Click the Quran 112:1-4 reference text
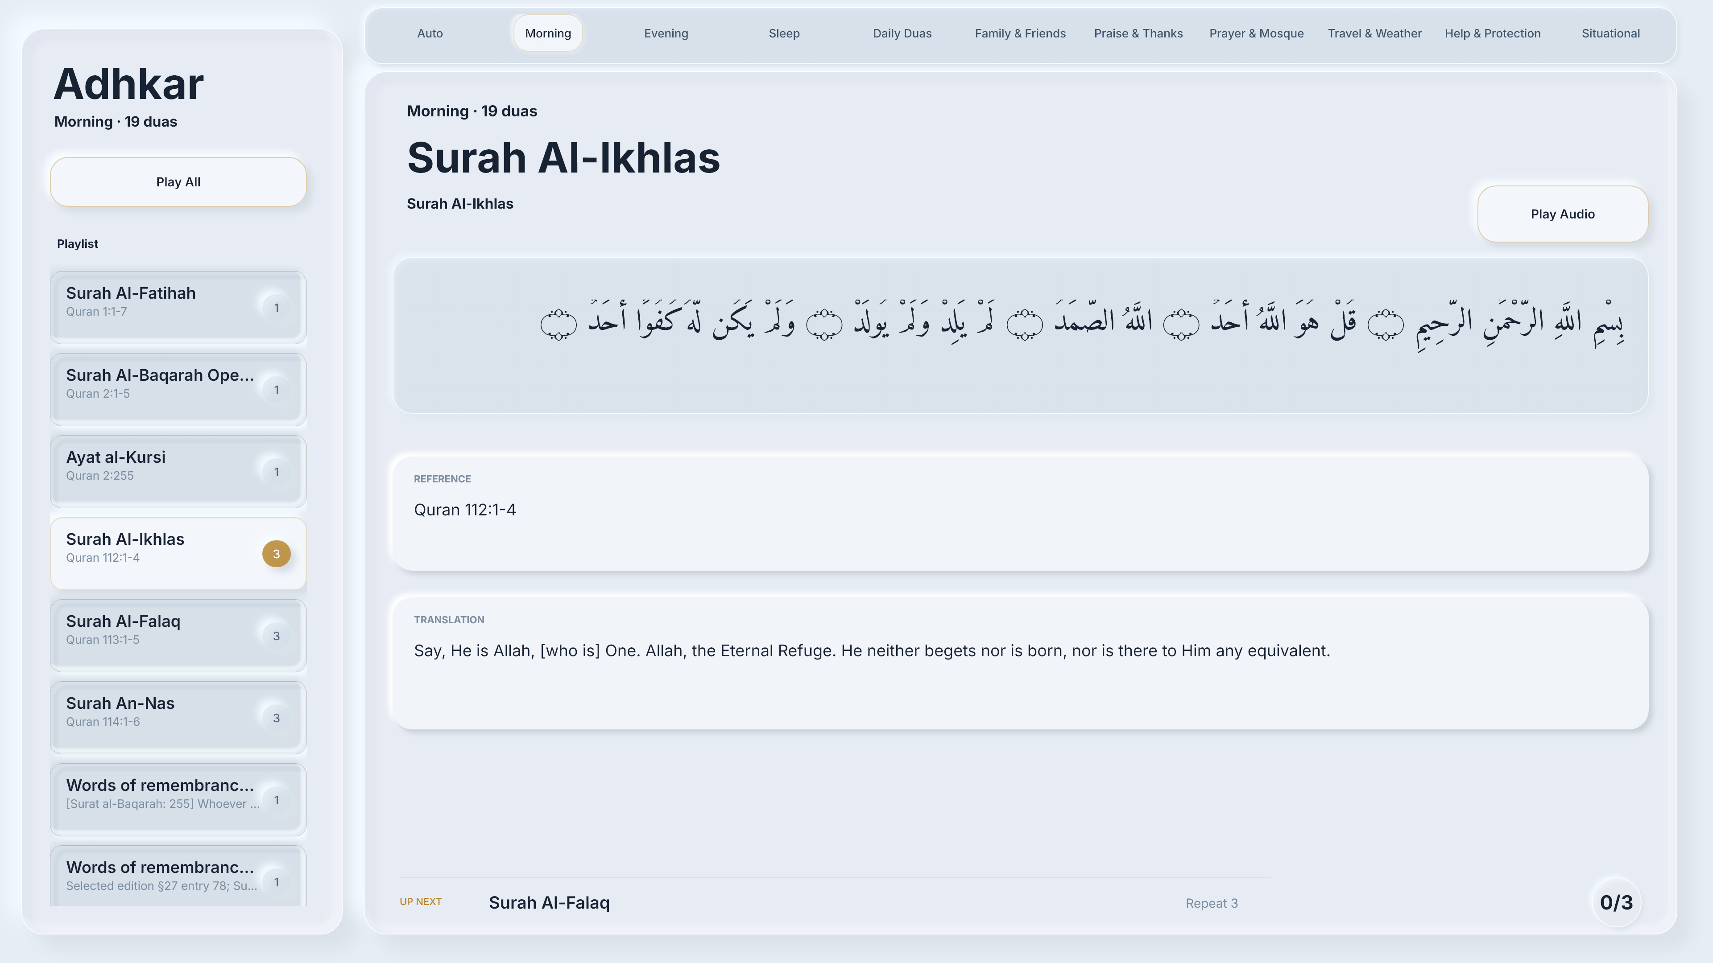 [465, 510]
